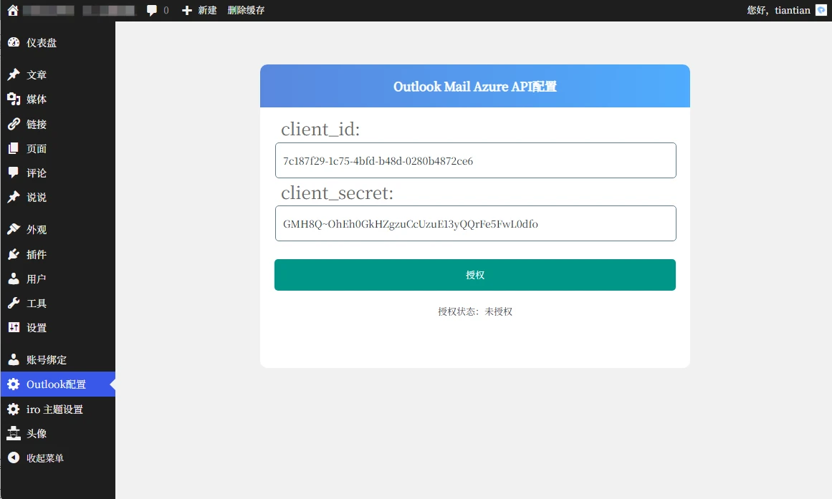This screenshot has width=832, height=499.
Task: Click the 外观 appearance brush icon
Action: tap(14, 230)
